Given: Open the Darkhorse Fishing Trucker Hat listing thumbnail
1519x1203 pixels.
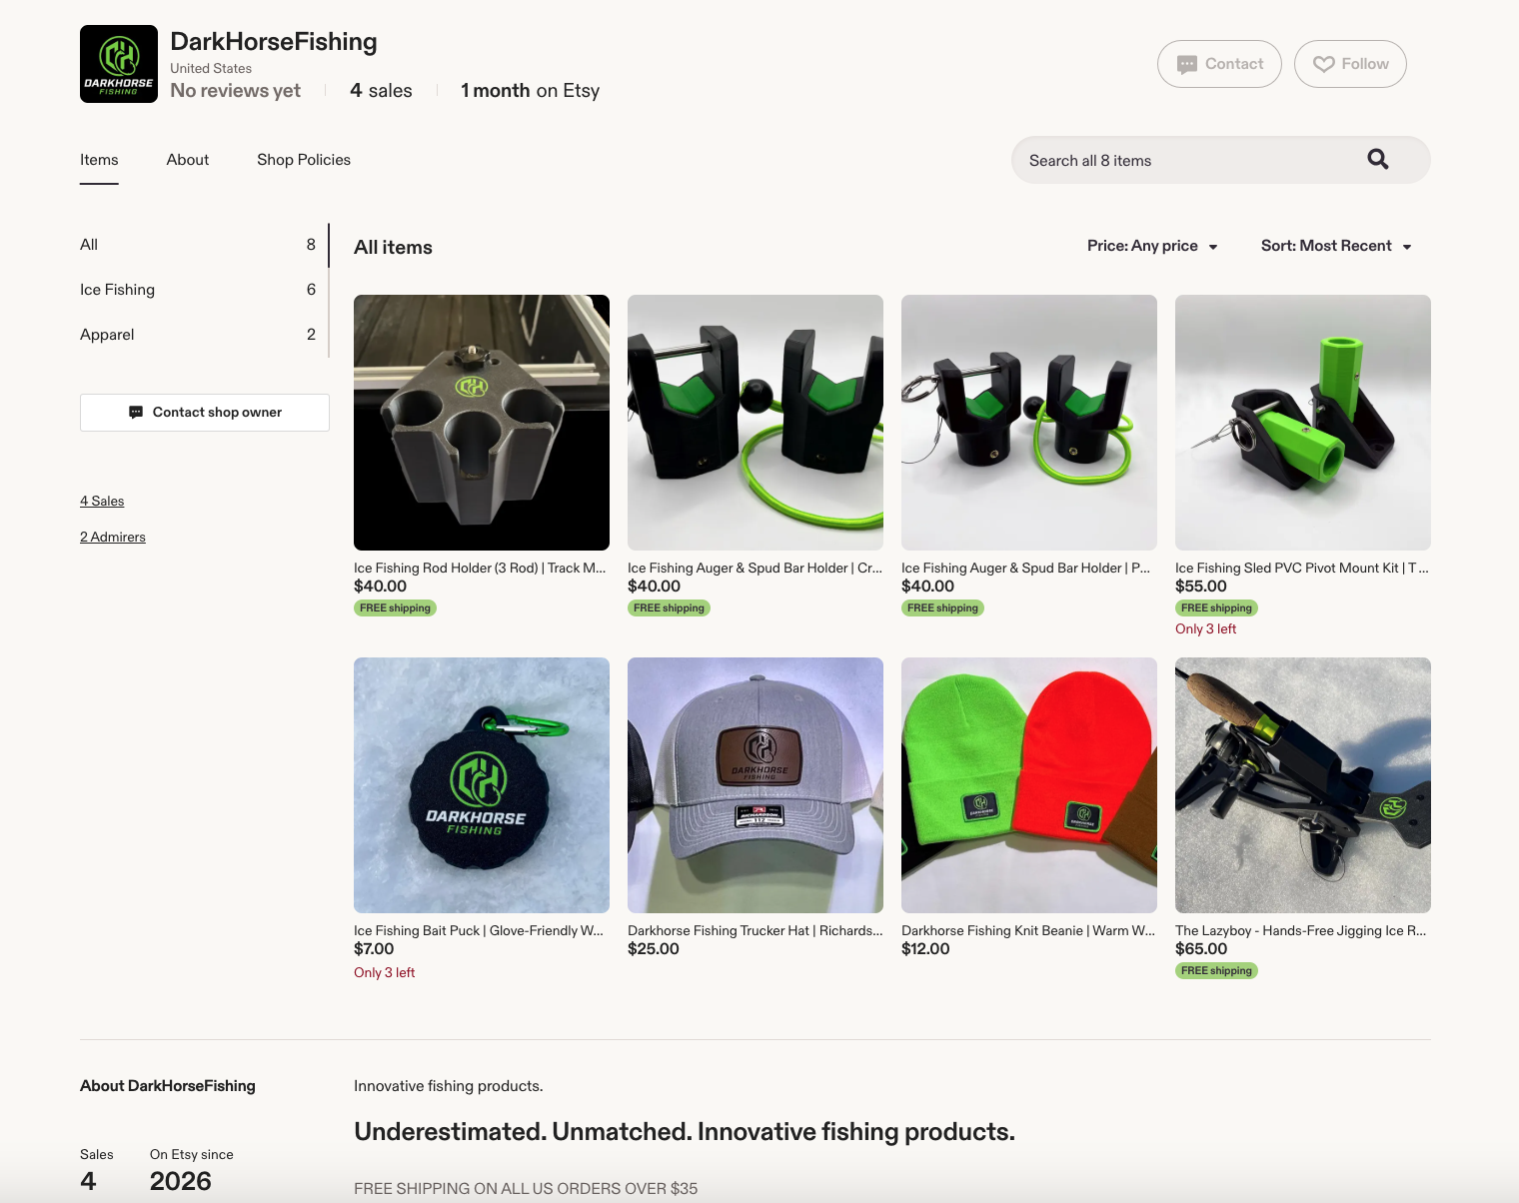Looking at the screenshot, I should (755, 785).
